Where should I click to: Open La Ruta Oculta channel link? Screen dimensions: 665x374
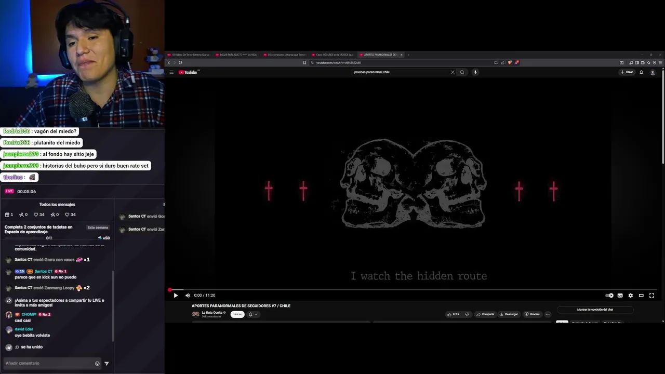tap(212, 313)
